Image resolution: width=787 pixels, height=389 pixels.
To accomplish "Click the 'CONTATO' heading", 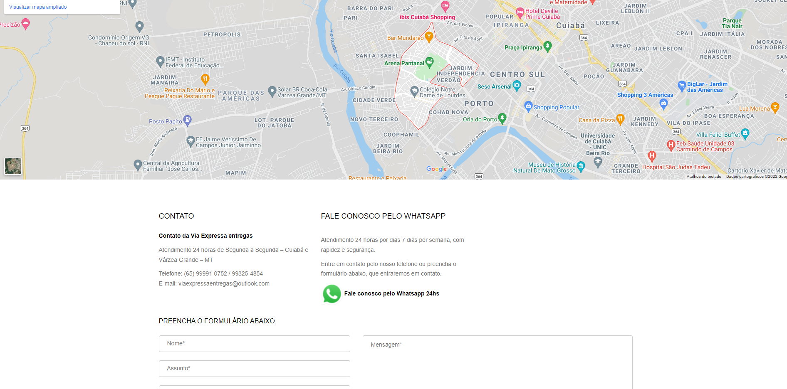I will [176, 216].
